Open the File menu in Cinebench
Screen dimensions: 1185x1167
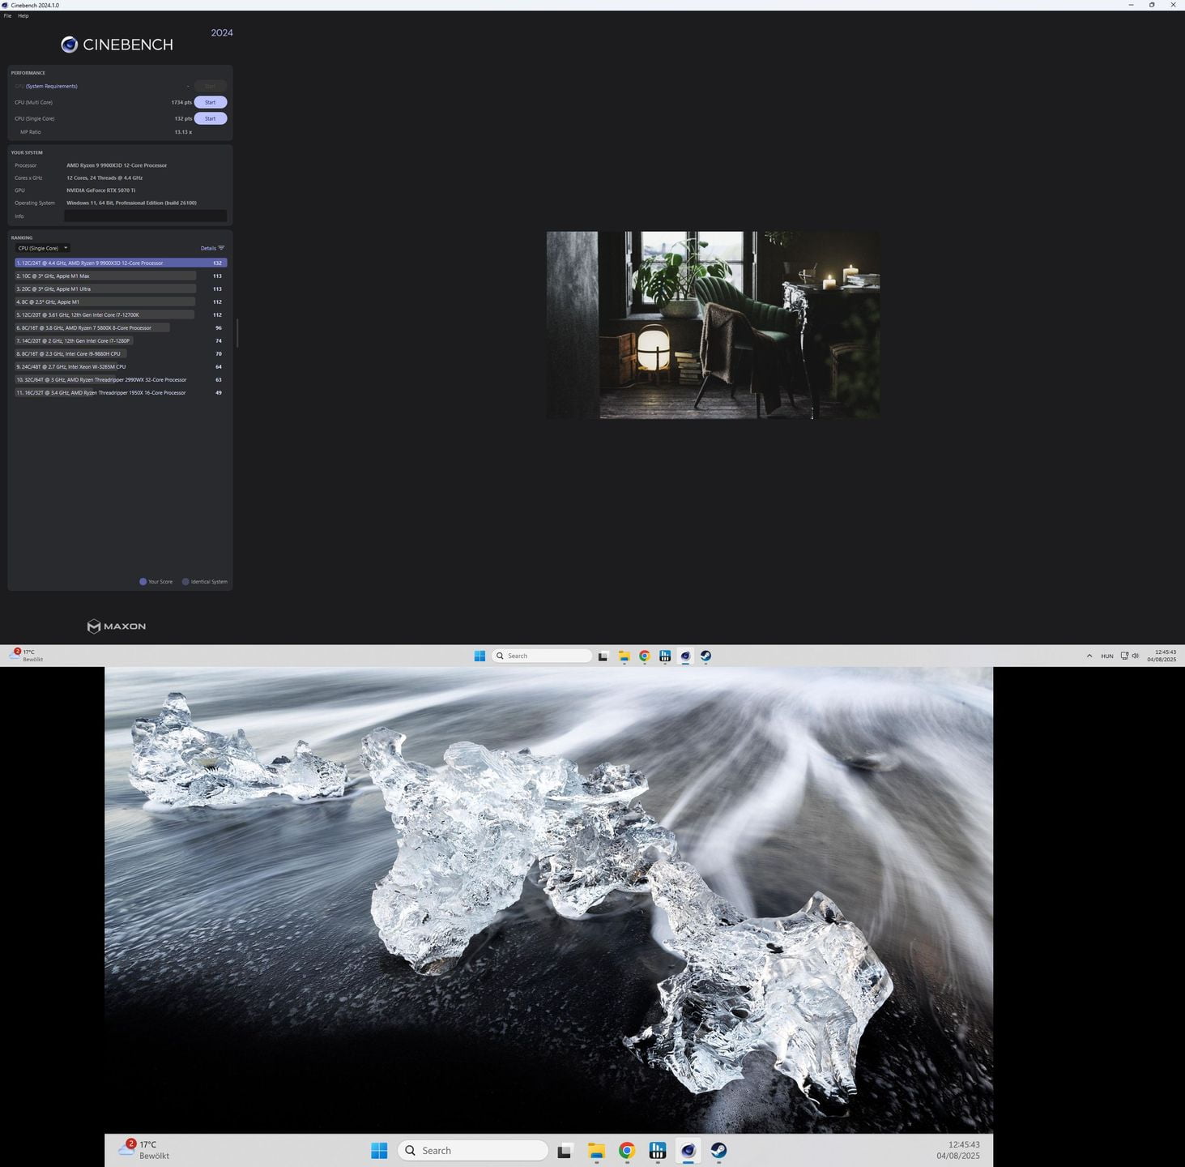7,15
